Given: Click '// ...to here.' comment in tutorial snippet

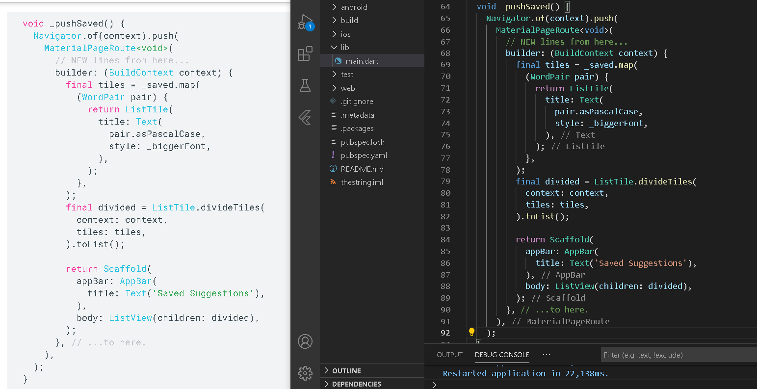Looking at the screenshot, I should point(109,342).
